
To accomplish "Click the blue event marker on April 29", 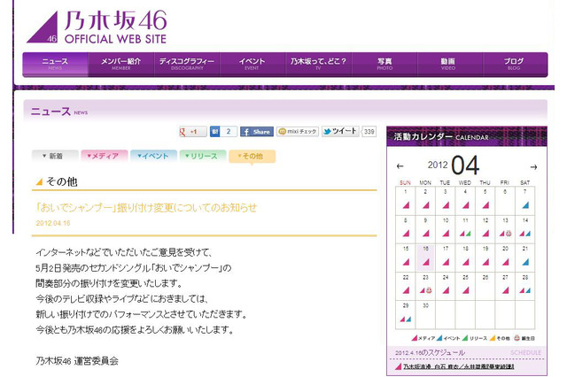I will [x=408, y=319].
